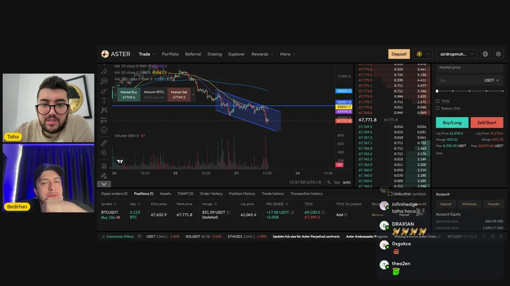Open the settings hexagon icon
The image size is (510, 286).
[498, 54]
